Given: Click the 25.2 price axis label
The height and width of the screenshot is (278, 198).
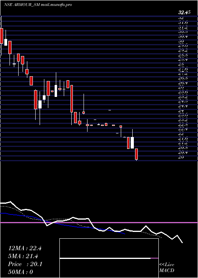Looking at the screenshot, I should point(183,97).
